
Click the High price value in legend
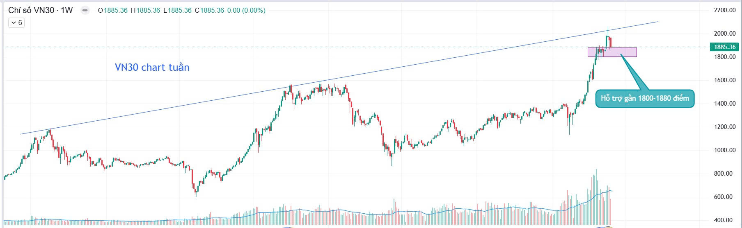click(148, 10)
